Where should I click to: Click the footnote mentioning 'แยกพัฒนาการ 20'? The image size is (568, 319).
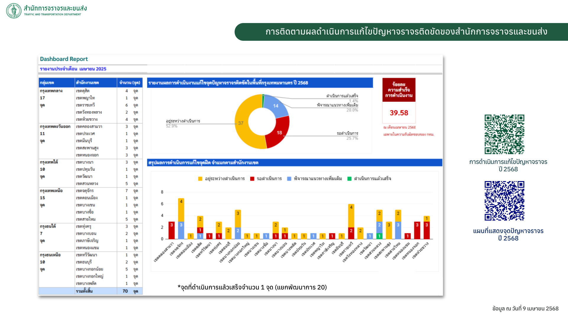coord(252,287)
